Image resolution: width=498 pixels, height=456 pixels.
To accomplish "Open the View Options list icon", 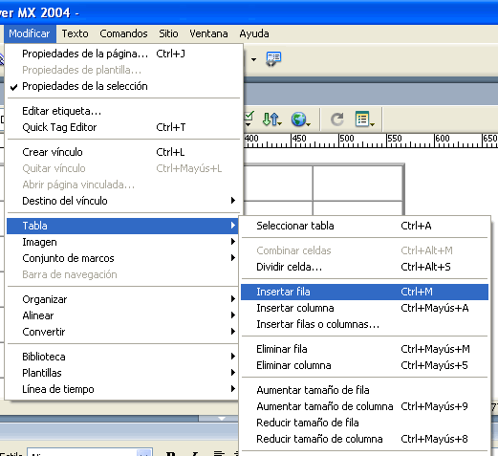I will (x=364, y=119).
